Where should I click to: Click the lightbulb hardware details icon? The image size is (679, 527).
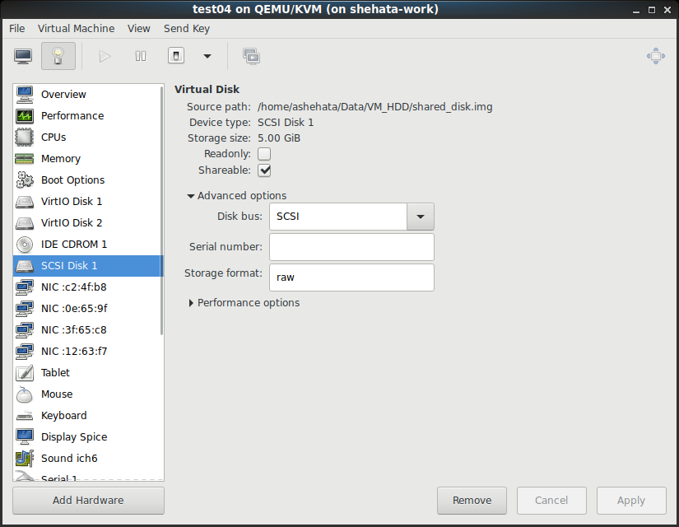pos(58,56)
